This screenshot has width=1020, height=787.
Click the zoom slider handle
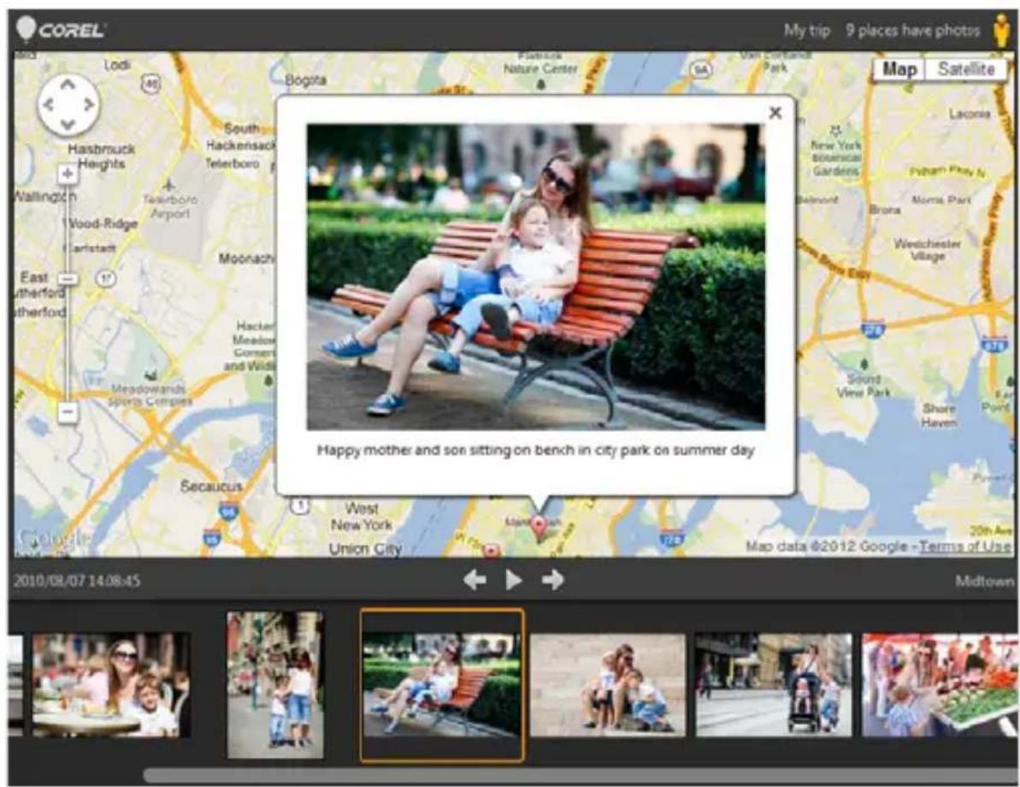click(x=68, y=279)
